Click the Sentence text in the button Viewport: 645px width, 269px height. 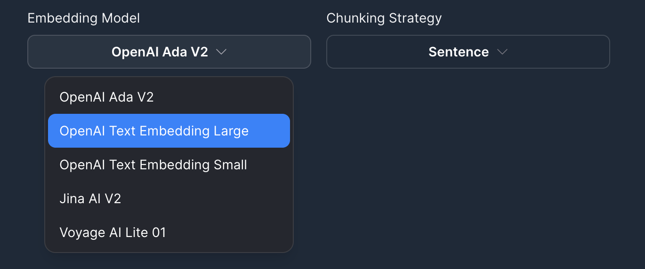tap(458, 52)
